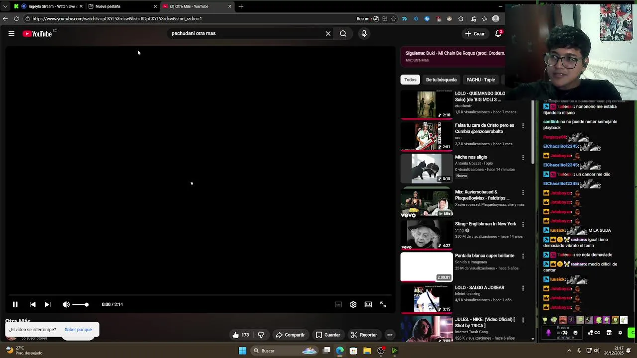Clear the search box with the X
This screenshot has width=637, height=358.
point(328,33)
